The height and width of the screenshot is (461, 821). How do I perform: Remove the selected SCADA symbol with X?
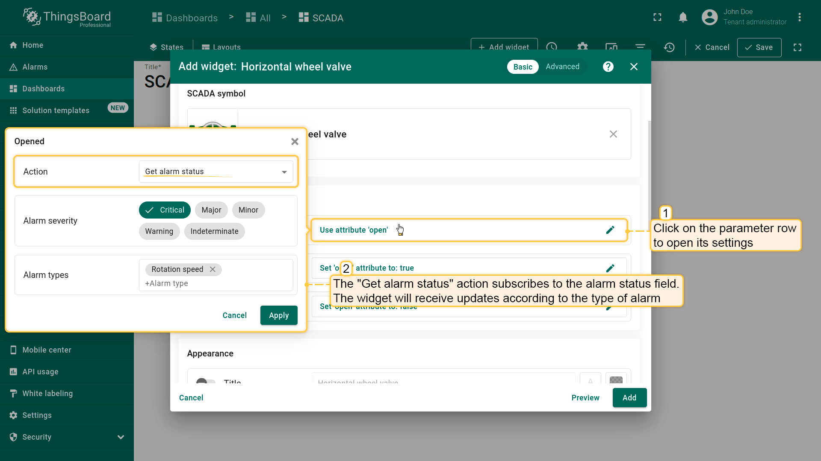coord(613,134)
